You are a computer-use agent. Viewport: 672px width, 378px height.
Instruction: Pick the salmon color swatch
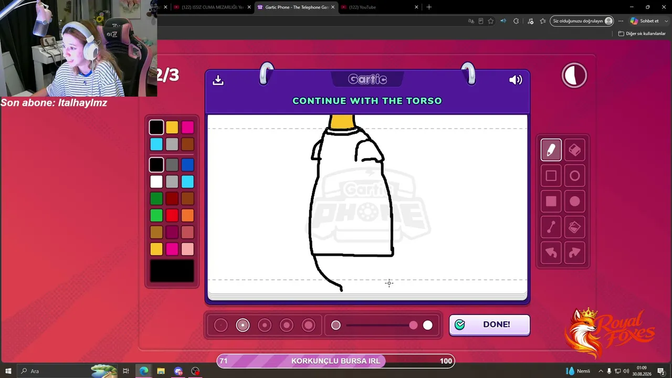[x=188, y=232]
